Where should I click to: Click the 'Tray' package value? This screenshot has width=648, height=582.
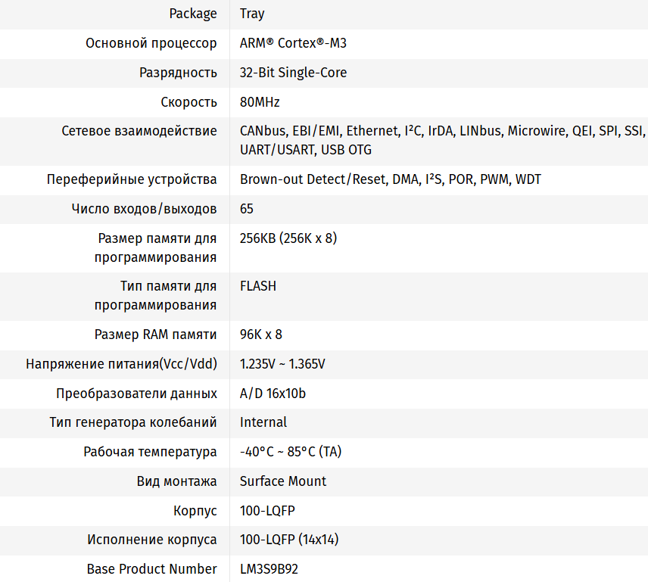(252, 14)
